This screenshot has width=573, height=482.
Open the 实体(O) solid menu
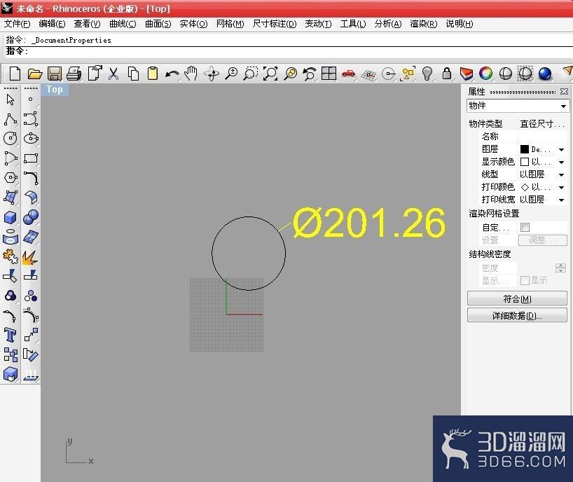click(193, 24)
